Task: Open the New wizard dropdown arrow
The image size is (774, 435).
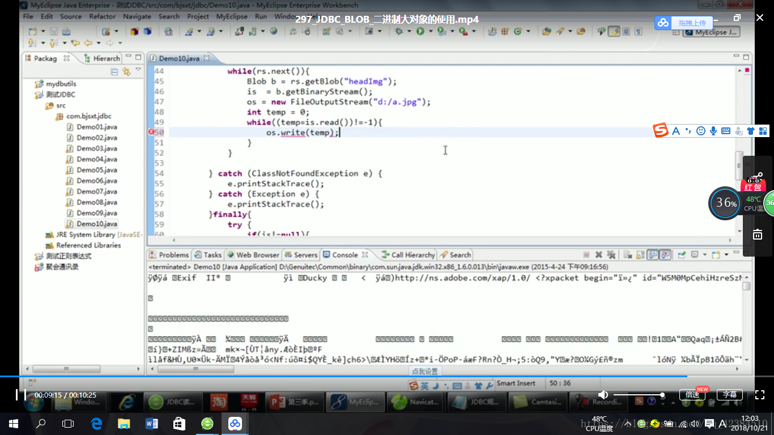Action: pyautogui.click(x=43, y=31)
